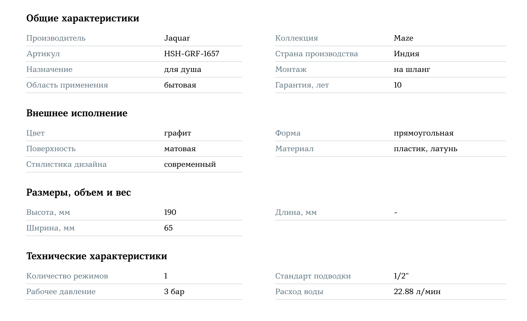The height and width of the screenshot is (321, 527).
Task: Click the label Область применения
Action: (67, 85)
